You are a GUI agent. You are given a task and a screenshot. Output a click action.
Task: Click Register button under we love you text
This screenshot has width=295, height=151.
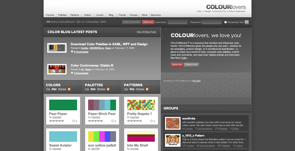click(177, 65)
